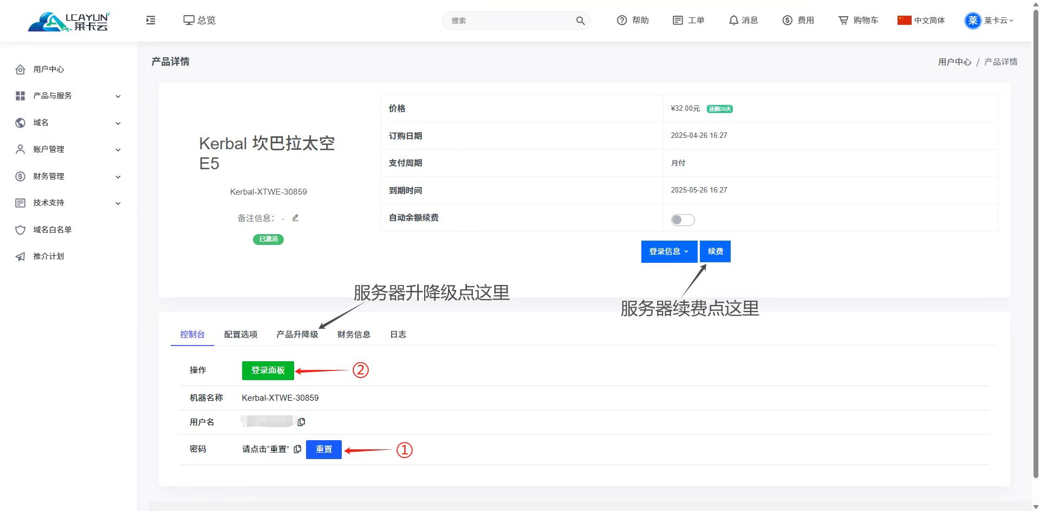Edit remark info with pencil icon
The height and width of the screenshot is (511, 1040).
[x=295, y=218]
